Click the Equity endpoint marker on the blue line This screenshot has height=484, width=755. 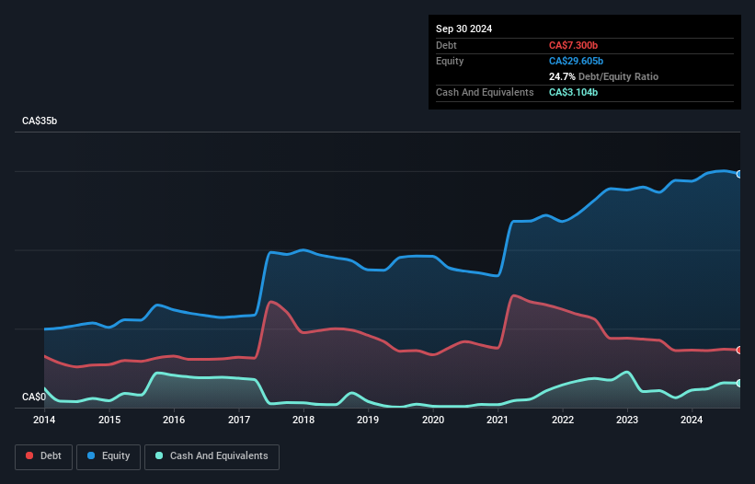point(739,174)
